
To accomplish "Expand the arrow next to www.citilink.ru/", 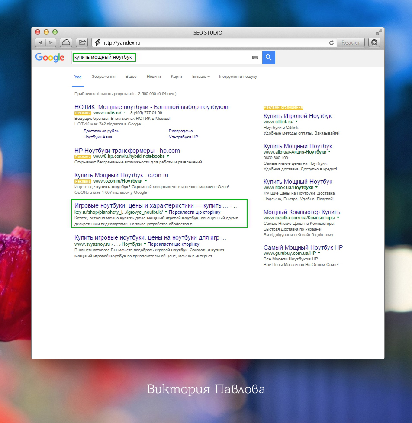I will (296, 122).
